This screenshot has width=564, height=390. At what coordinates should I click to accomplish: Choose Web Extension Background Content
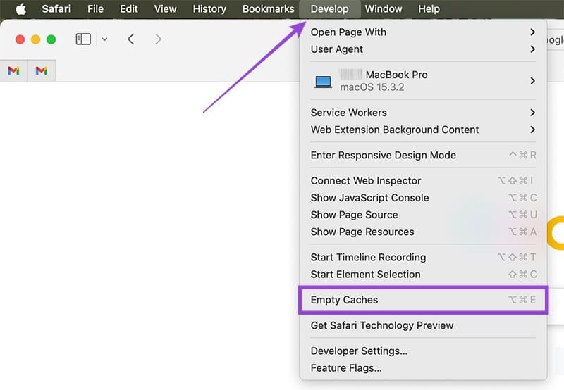[x=424, y=130]
